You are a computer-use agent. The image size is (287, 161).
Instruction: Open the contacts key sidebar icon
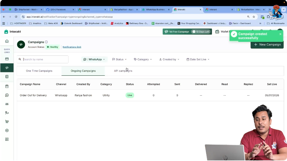click(7, 113)
